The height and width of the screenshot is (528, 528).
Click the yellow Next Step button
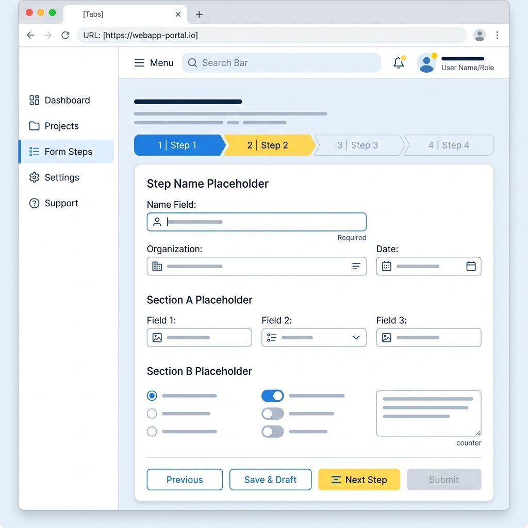click(359, 480)
